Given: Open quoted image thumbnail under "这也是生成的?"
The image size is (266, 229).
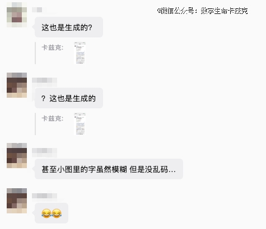Looking at the screenshot, I should (x=80, y=53).
